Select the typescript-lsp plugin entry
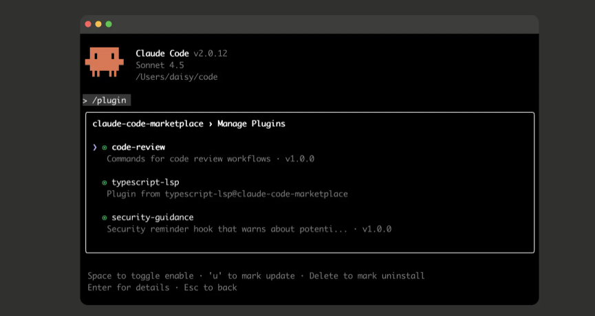This screenshot has width=595, height=316. tap(145, 182)
